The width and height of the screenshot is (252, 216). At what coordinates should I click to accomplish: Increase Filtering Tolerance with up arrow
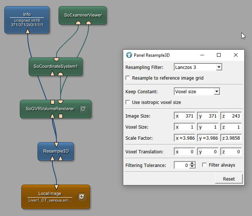pos(192,163)
